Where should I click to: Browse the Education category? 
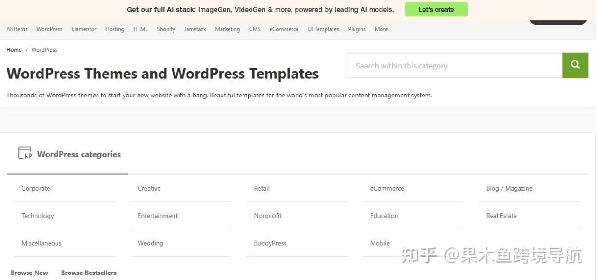pos(384,216)
